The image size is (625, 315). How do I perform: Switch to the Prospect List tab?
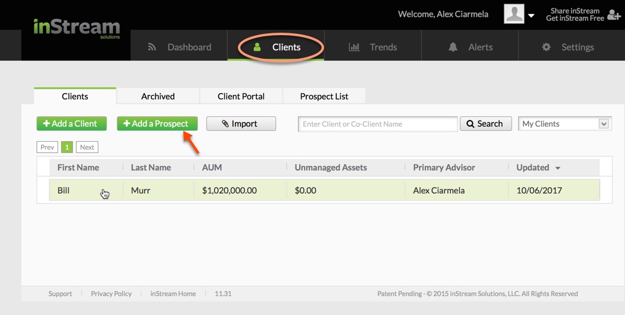[324, 96]
